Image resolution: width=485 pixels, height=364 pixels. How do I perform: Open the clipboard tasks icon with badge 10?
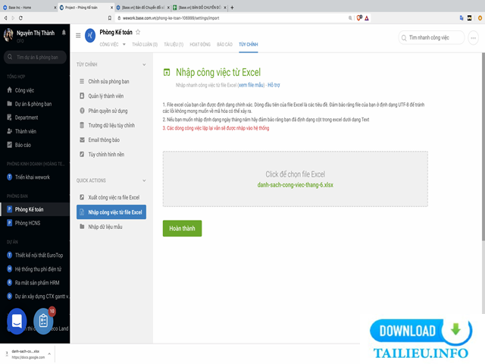[43, 322]
